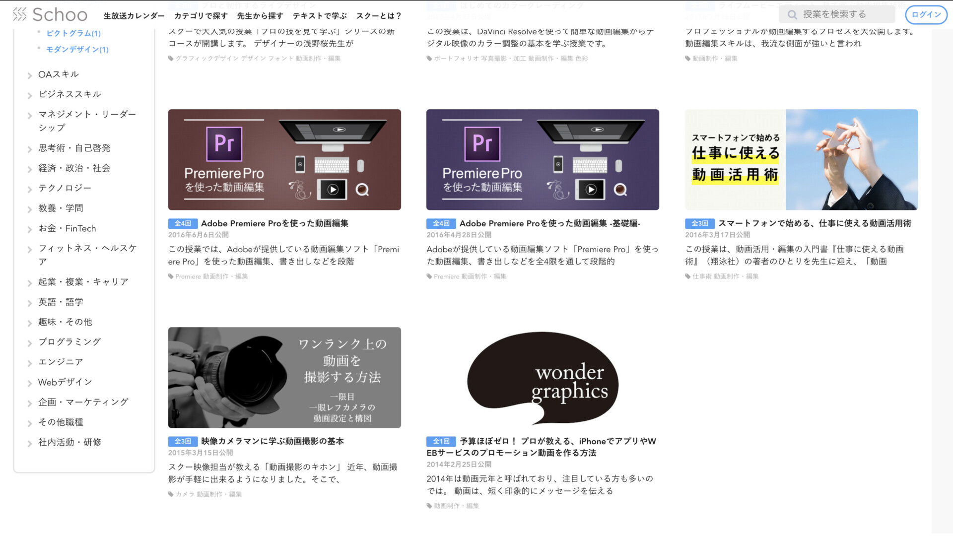Expand the テクノロジー chevron

30,189
